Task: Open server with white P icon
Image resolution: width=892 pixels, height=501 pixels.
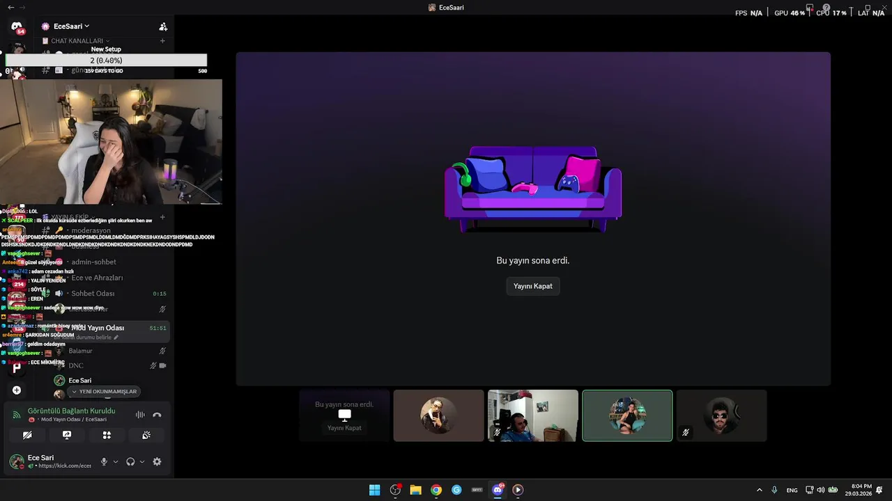Action: 17,368
